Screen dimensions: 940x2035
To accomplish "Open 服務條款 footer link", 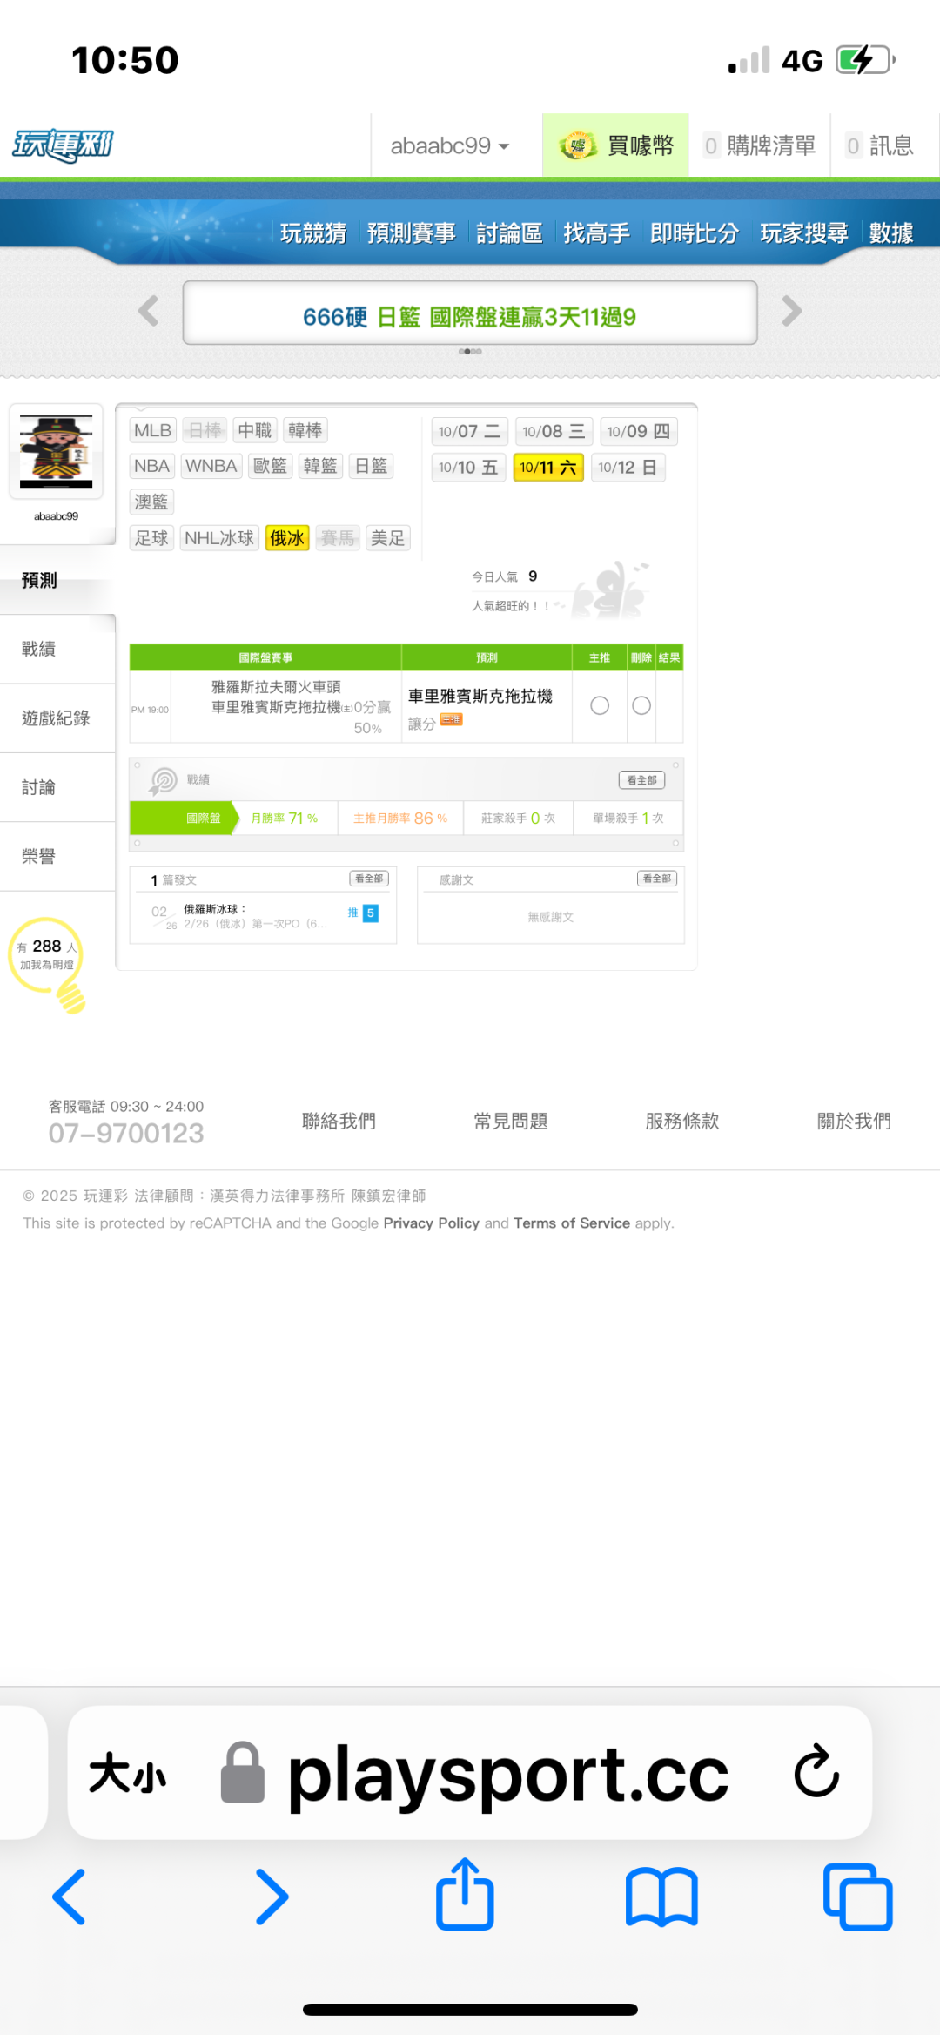I will (682, 1121).
